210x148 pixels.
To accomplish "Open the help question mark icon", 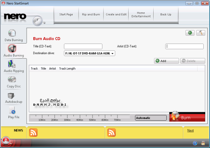I will (x=195, y=143).
